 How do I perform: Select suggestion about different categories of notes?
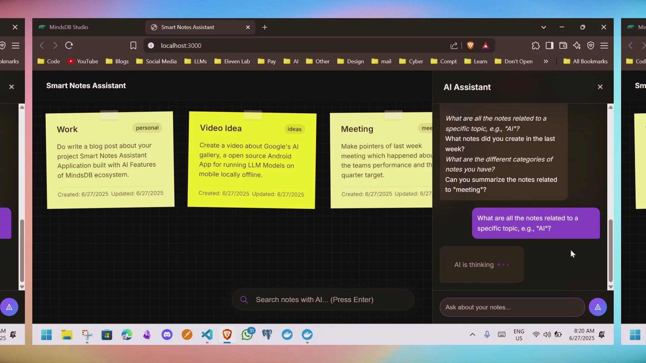pyautogui.click(x=499, y=164)
